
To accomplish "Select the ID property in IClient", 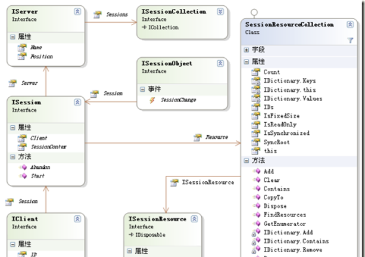I will click(x=34, y=255).
